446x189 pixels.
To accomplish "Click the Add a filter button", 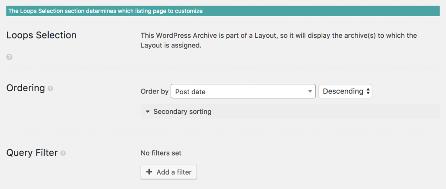I will click(169, 172).
